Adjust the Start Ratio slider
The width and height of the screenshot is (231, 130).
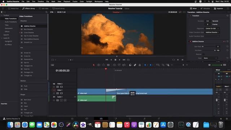[209, 47]
